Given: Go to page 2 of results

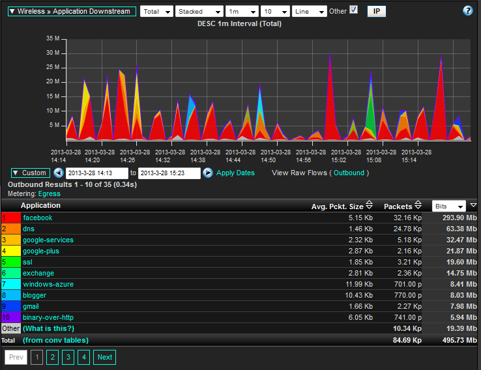Looking at the screenshot, I should coord(52,357).
